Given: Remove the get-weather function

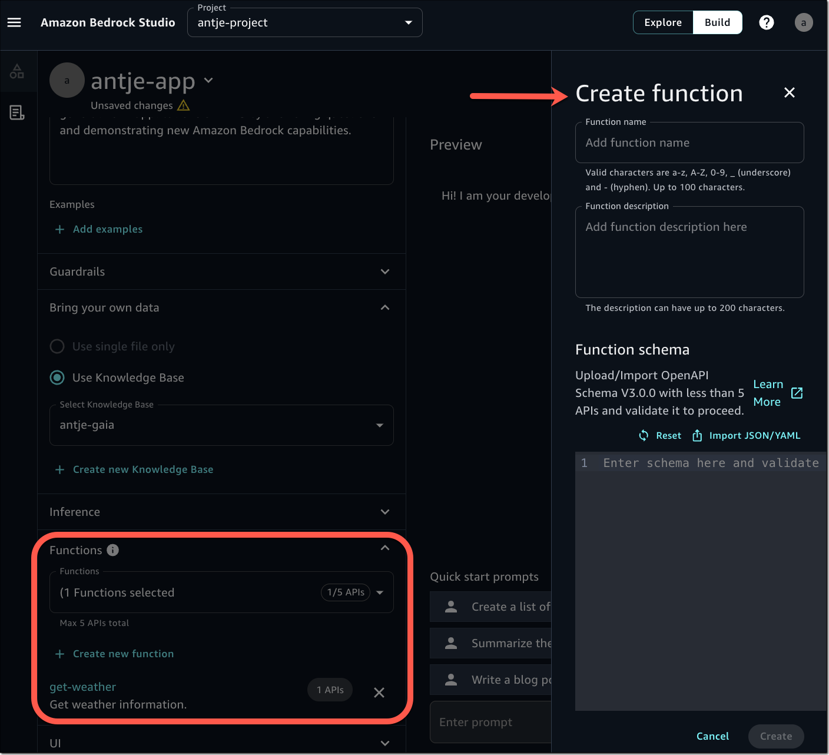Looking at the screenshot, I should (x=379, y=693).
